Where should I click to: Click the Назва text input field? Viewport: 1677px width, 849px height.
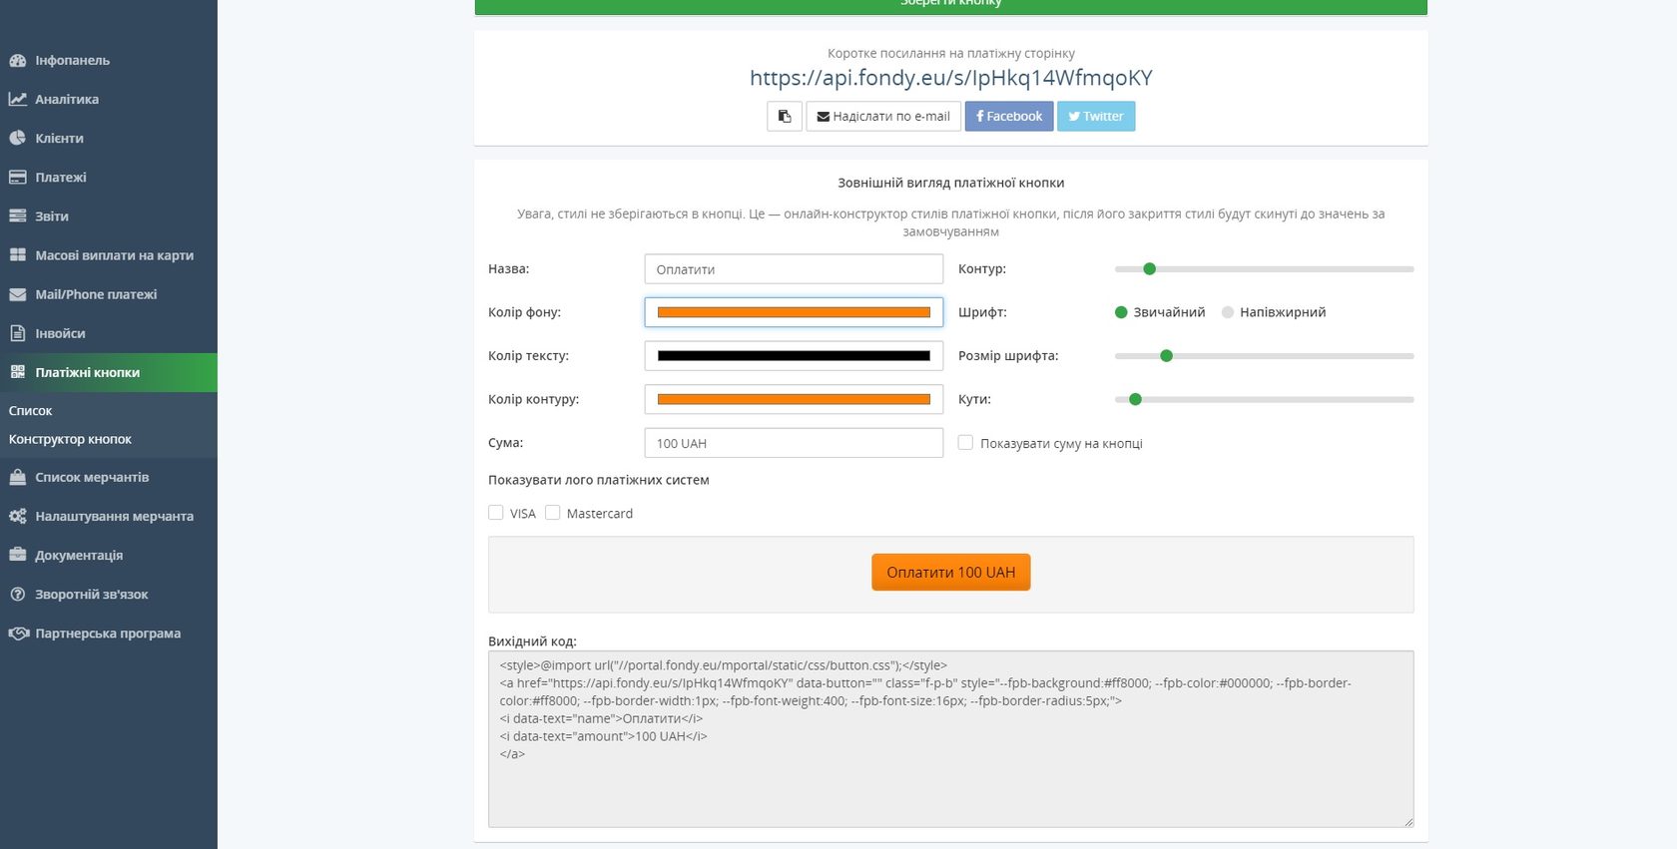tap(794, 269)
